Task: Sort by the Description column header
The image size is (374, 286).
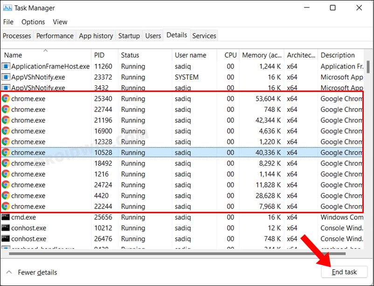Action: [341, 55]
